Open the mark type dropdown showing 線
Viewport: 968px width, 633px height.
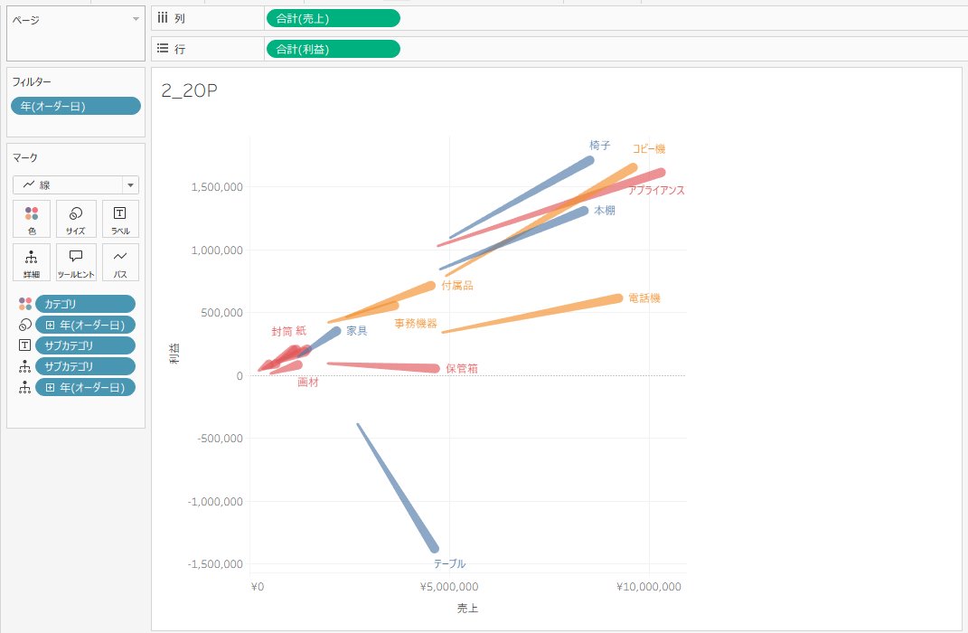click(75, 184)
